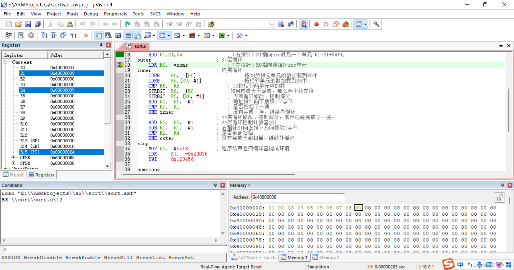Show next statement yellow arrow icon

[x=86, y=35]
